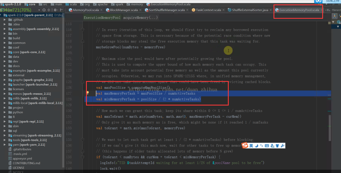The height and width of the screenshot is (173, 341).
Task: Select the build folder in project tree
Action: pos(16,38)
